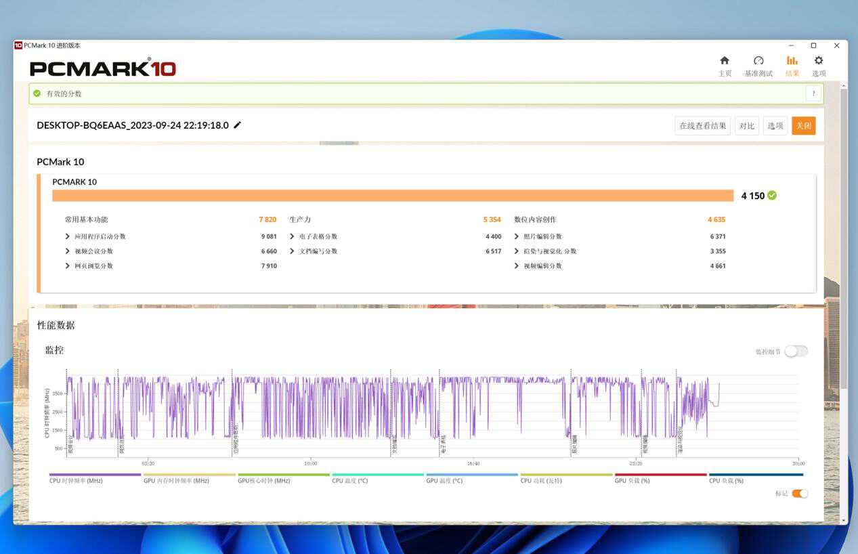The image size is (858, 554).
Task: Click the web browsing score value 7 910
Action: [x=269, y=265]
